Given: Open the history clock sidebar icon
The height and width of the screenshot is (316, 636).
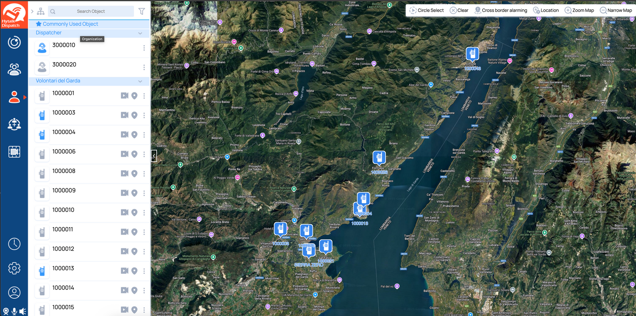Looking at the screenshot, I should [x=14, y=244].
